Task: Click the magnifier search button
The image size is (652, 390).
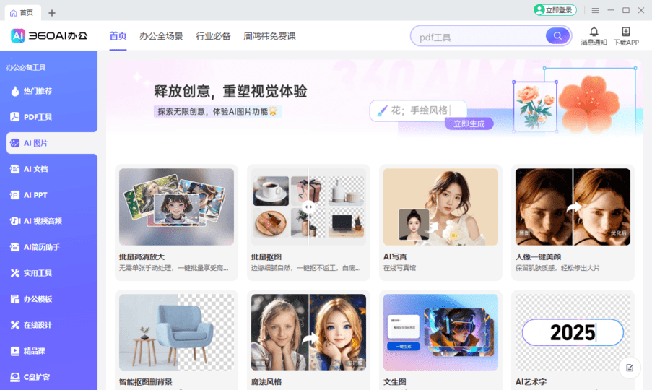Action: pyautogui.click(x=557, y=36)
